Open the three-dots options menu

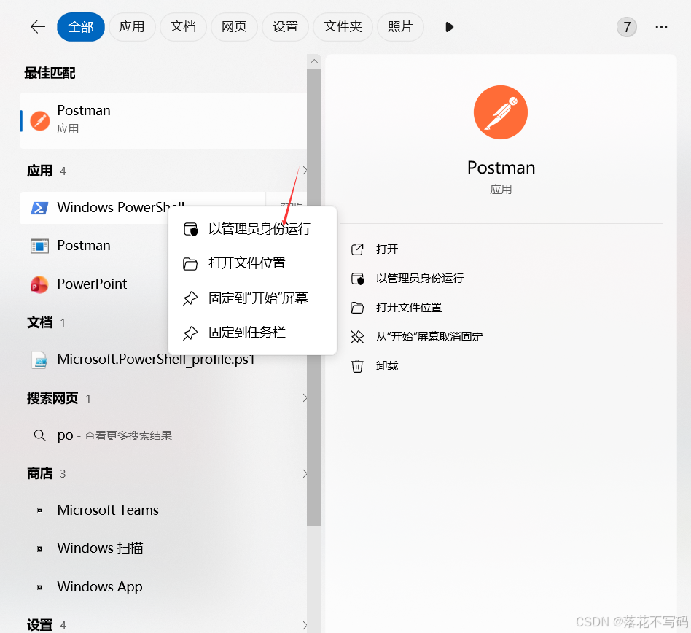click(661, 27)
